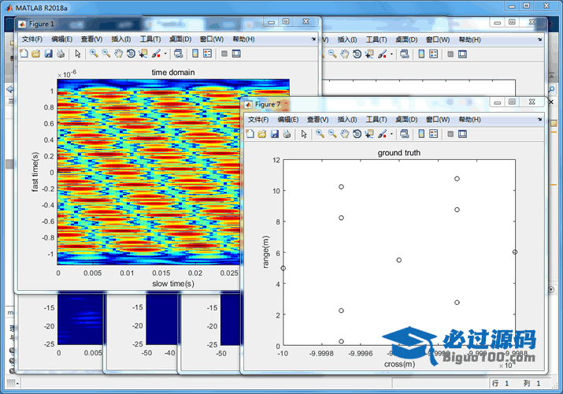Select Brush data tool in Figure 1

tap(156, 54)
